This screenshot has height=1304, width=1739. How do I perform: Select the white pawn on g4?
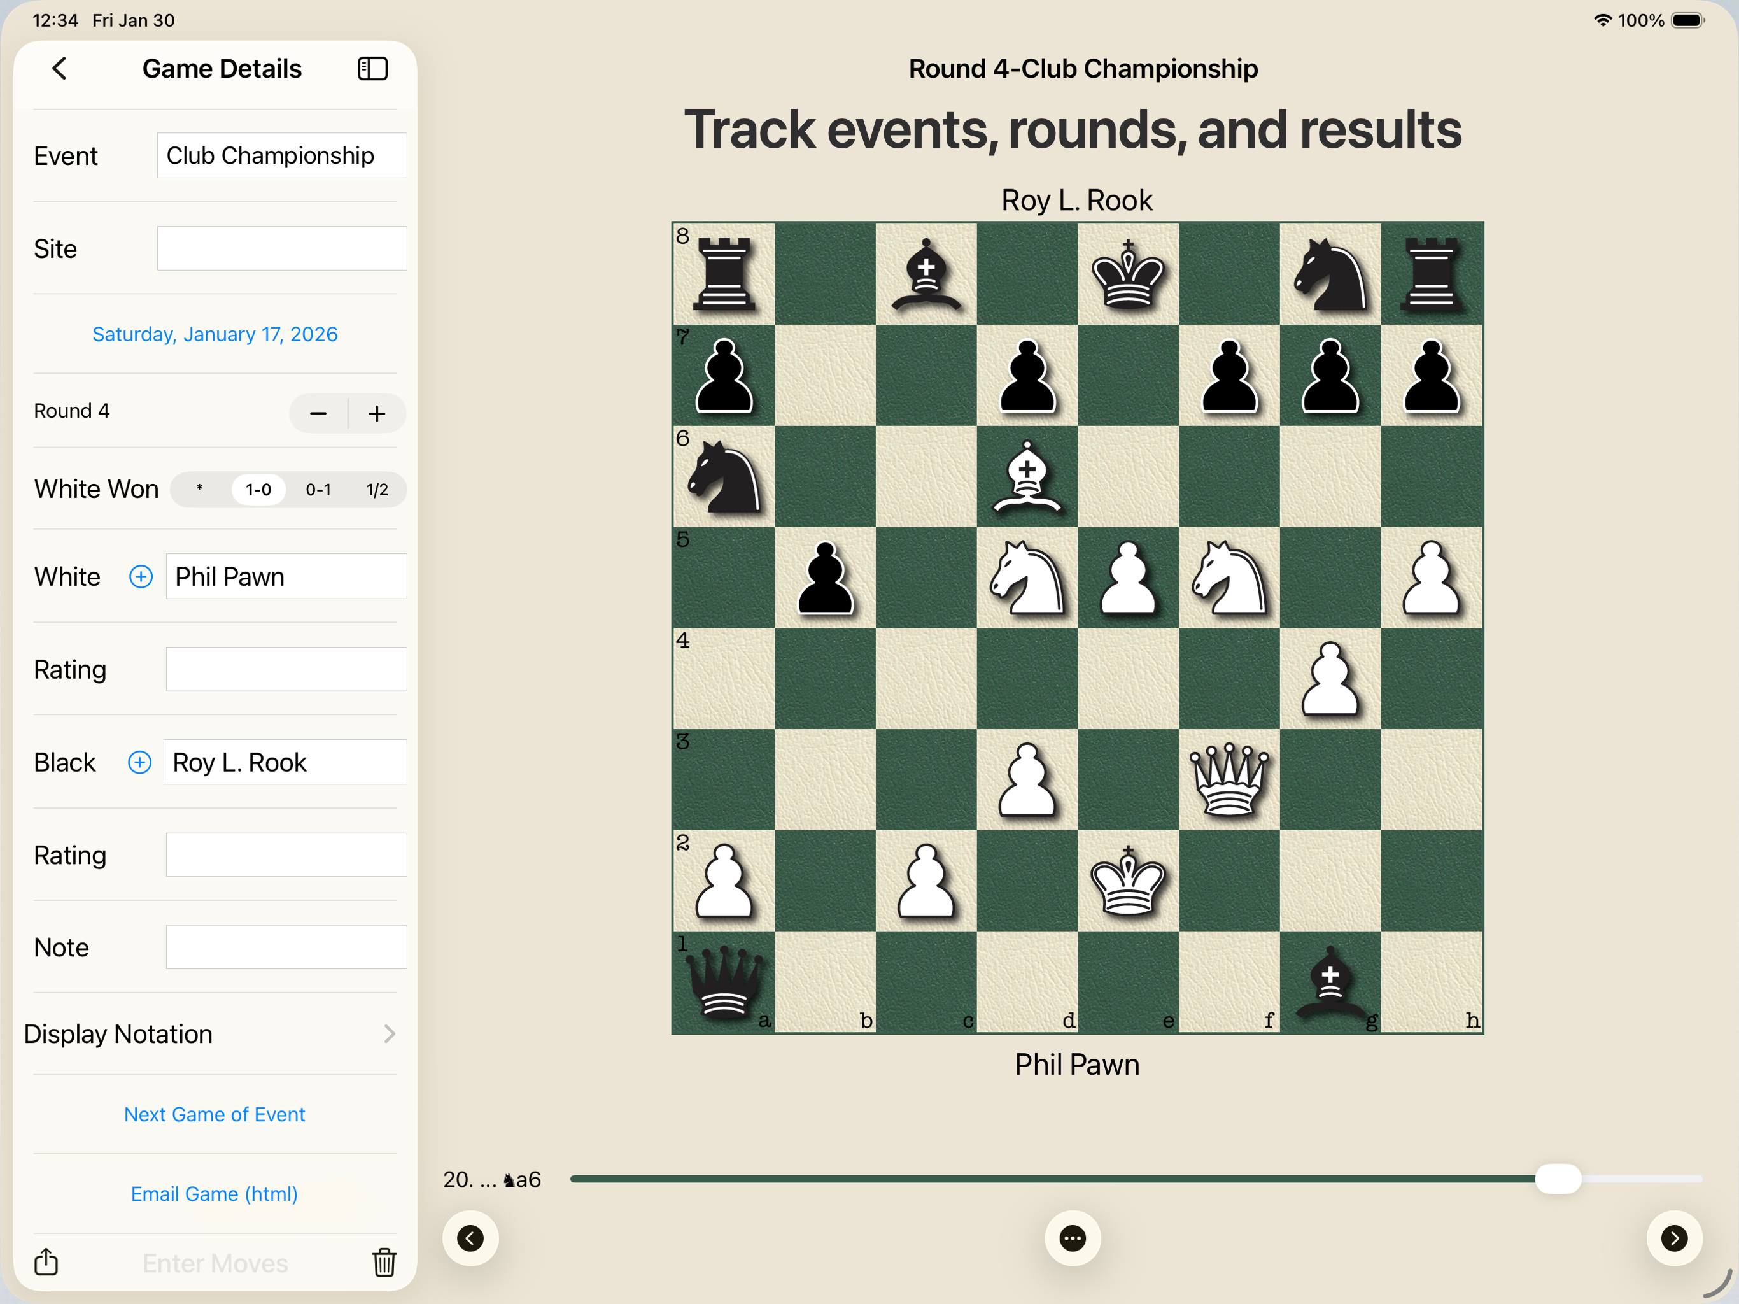coord(1330,679)
